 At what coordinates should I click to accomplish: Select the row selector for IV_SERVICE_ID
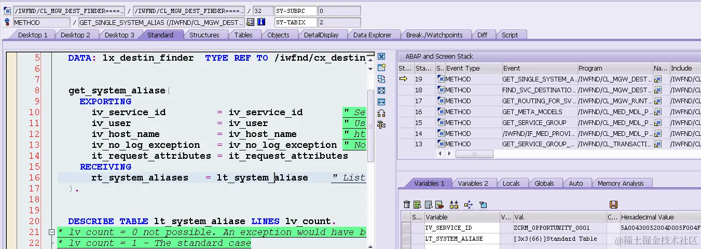tap(406, 228)
